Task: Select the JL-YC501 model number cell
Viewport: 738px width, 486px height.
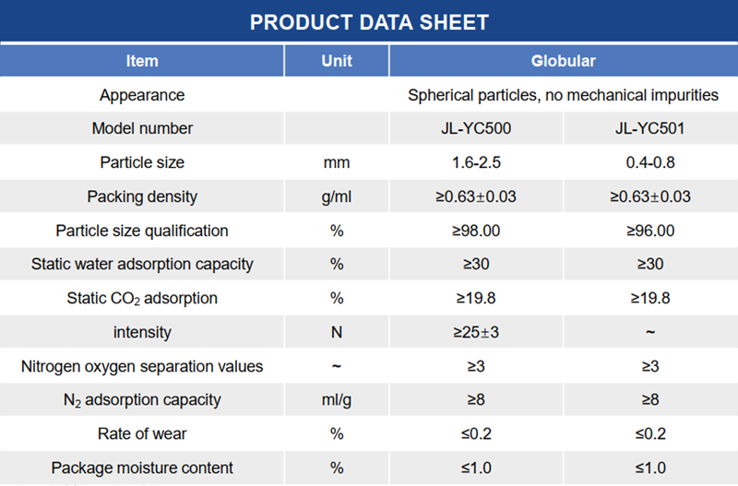Action: click(650, 128)
